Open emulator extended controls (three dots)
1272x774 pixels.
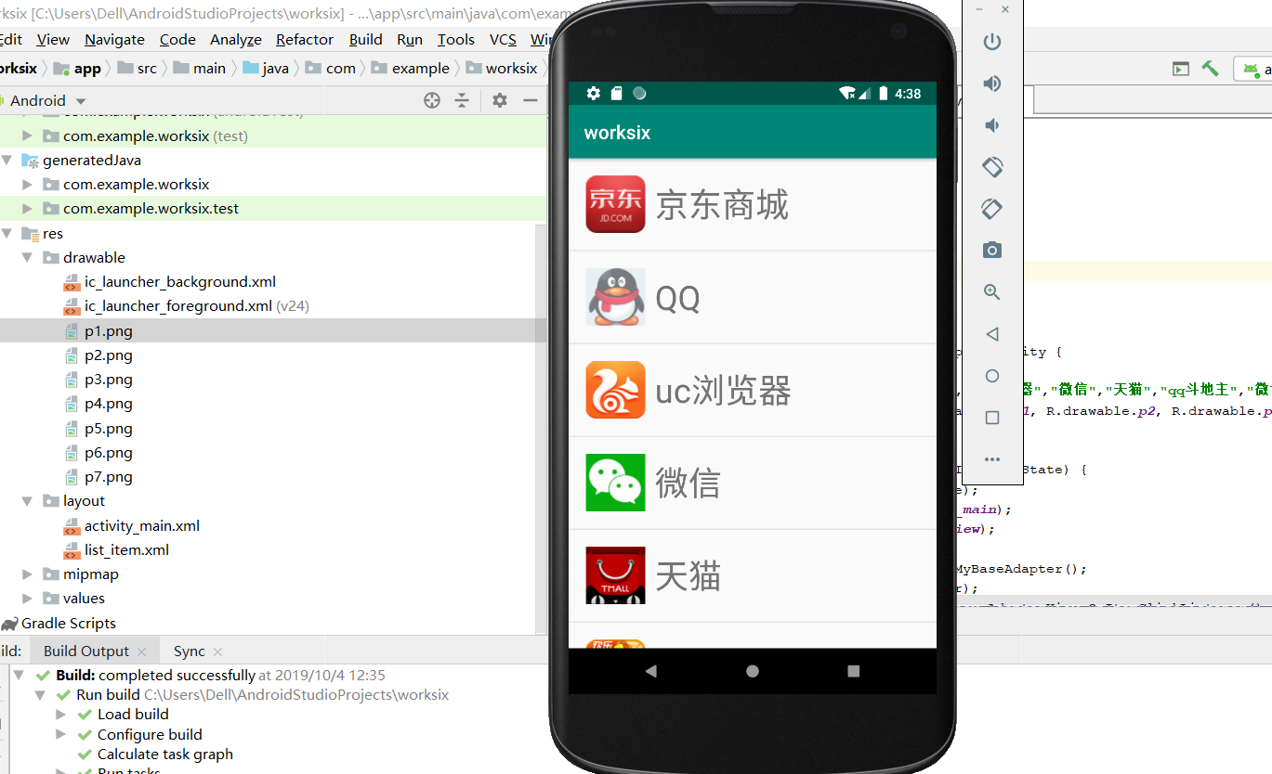992,459
